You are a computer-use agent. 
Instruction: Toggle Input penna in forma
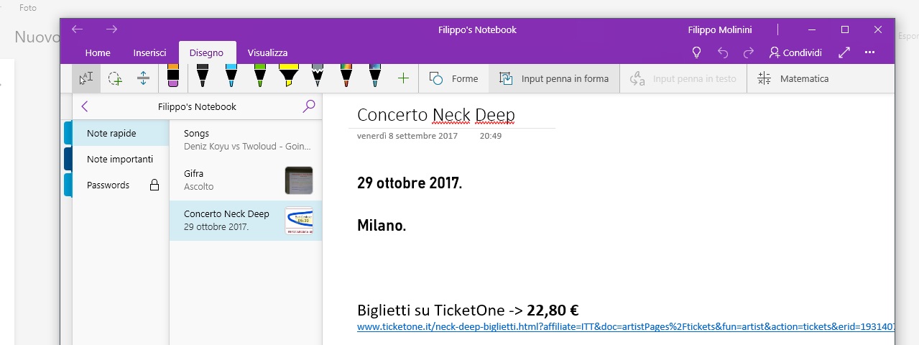coord(554,78)
